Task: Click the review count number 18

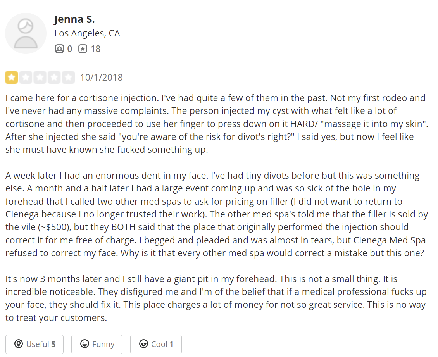Action: click(x=95, y=49)
